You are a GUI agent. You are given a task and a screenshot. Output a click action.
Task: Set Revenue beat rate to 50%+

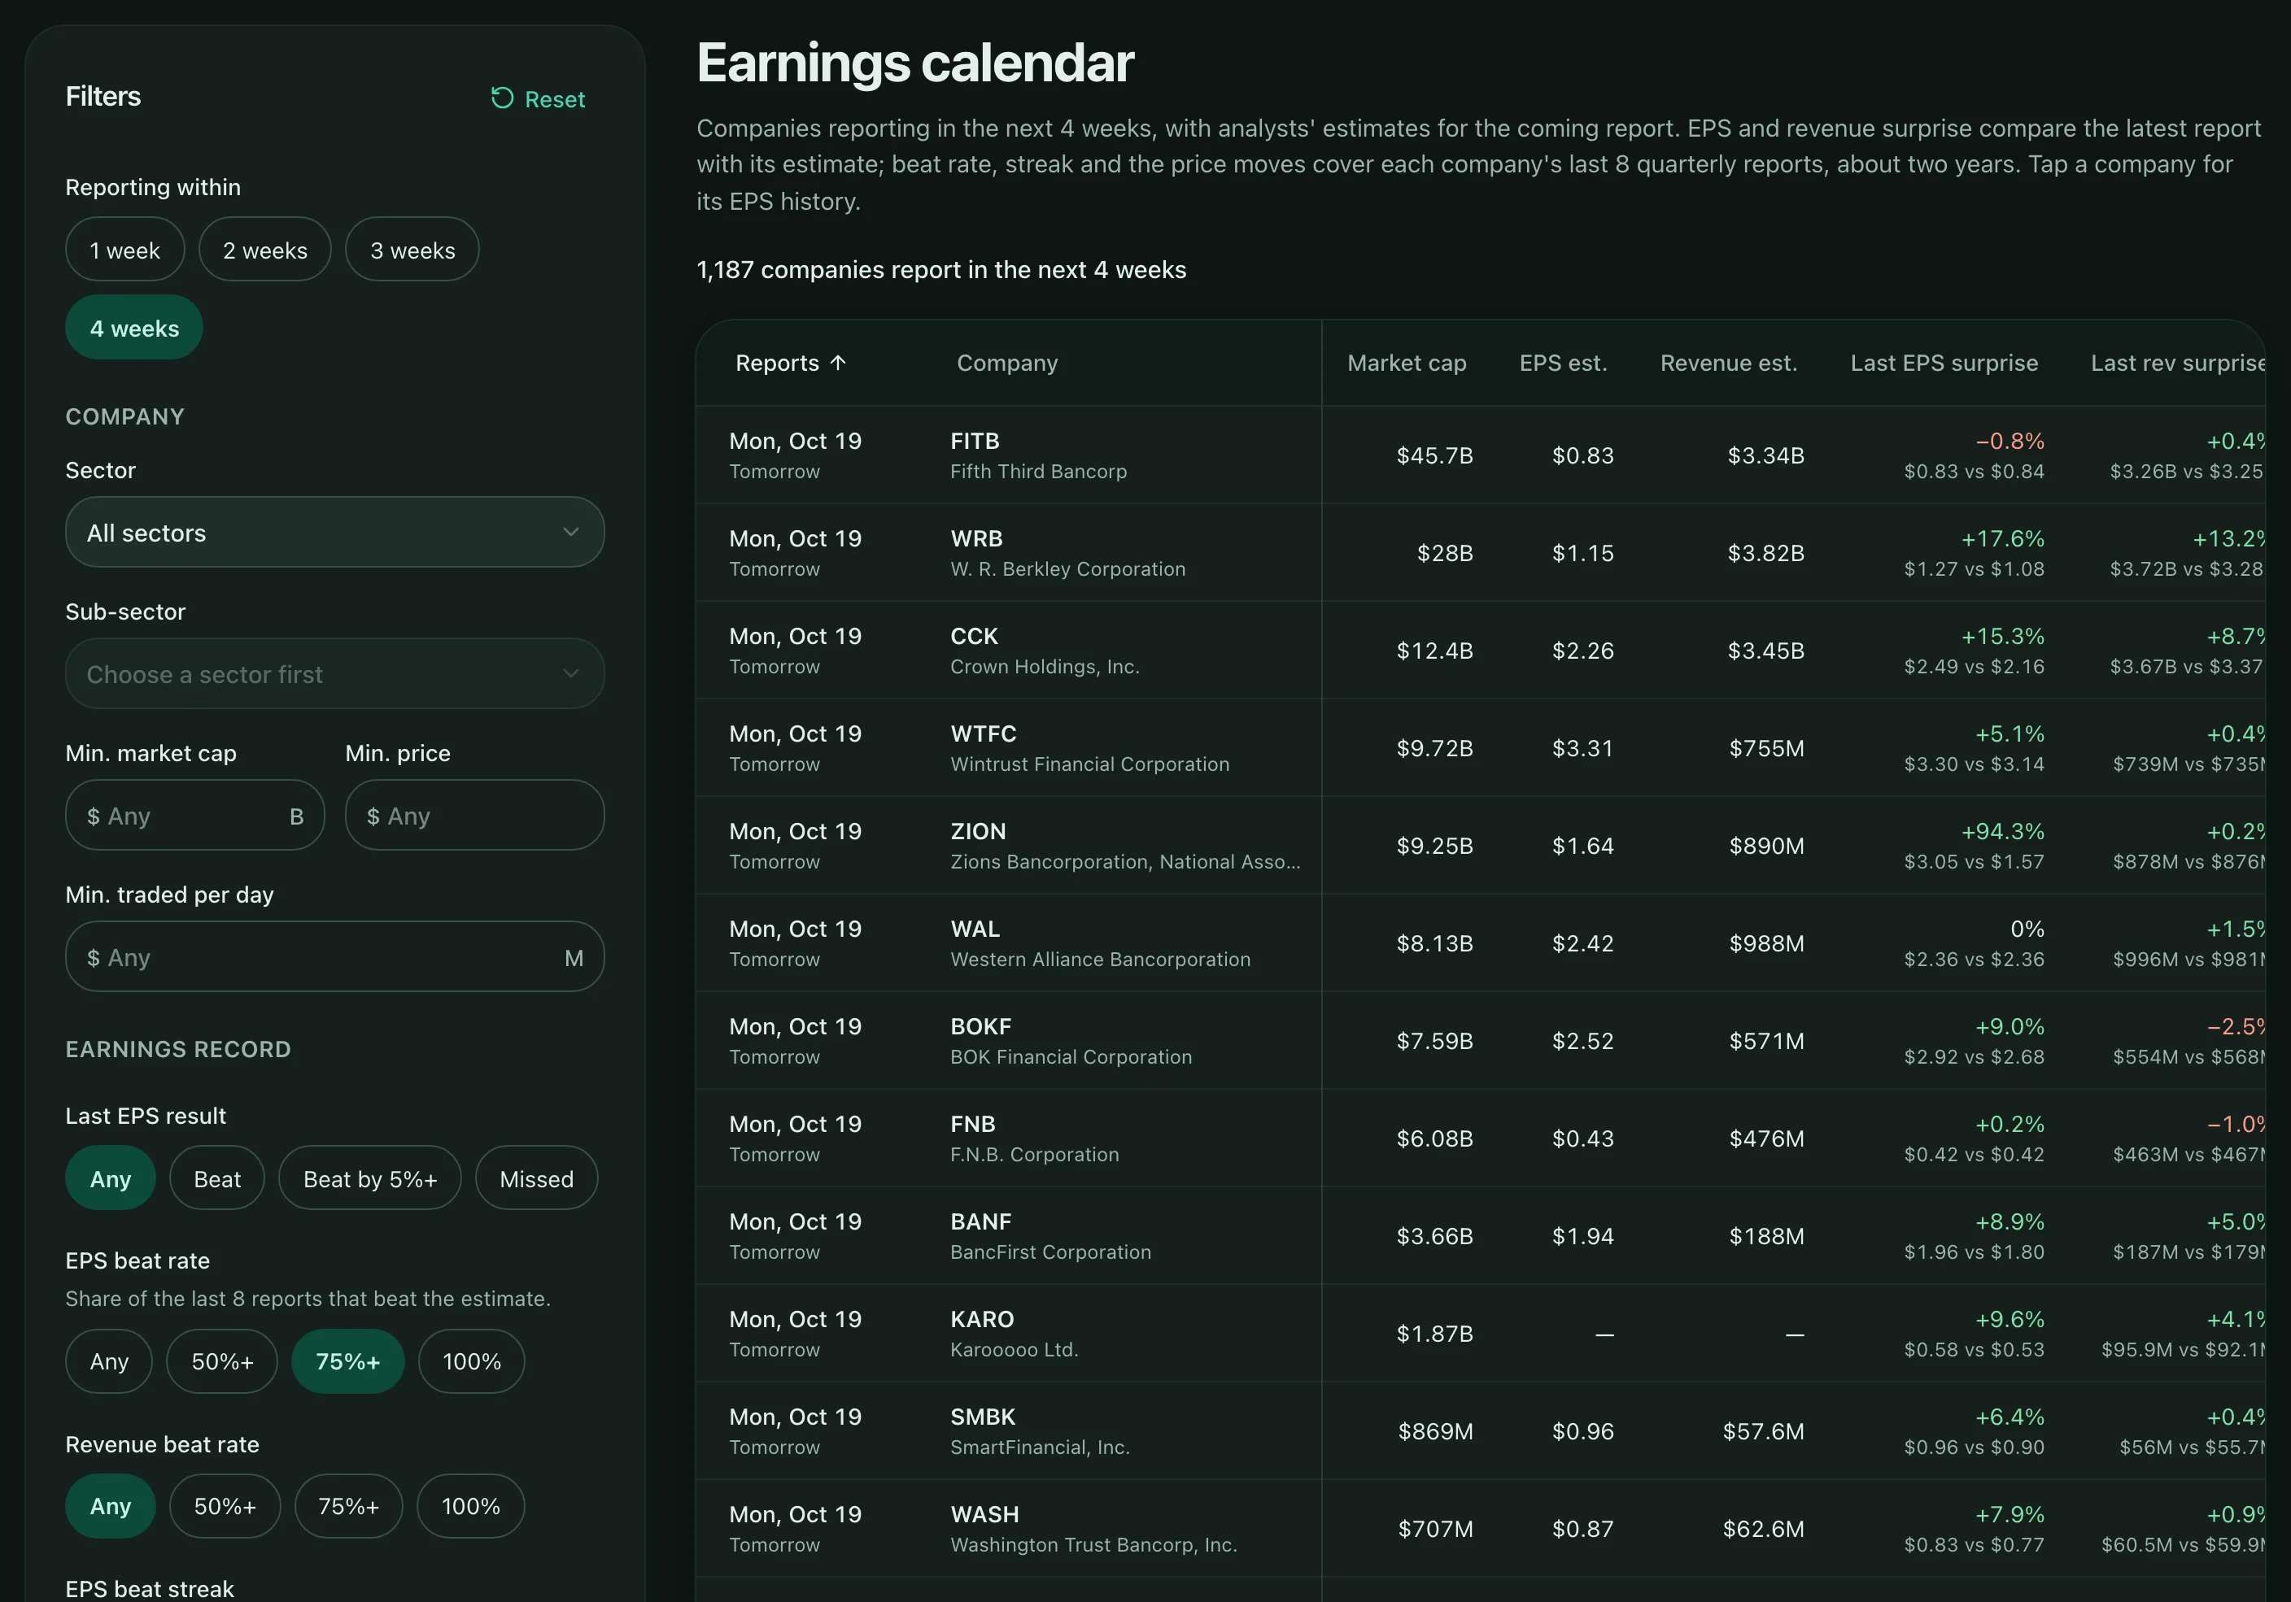pos(225,1506)
